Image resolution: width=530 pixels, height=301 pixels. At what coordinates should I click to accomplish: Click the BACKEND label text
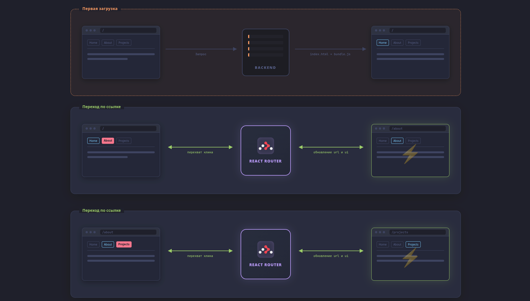[265, 68]
